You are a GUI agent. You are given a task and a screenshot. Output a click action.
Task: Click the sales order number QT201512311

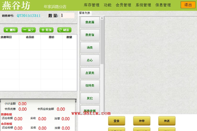point(29,16)
